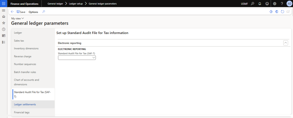The width and height of the screenshot is (293, 118).
Task: Select the Ledger settlements tab
Action: point(25,104)
